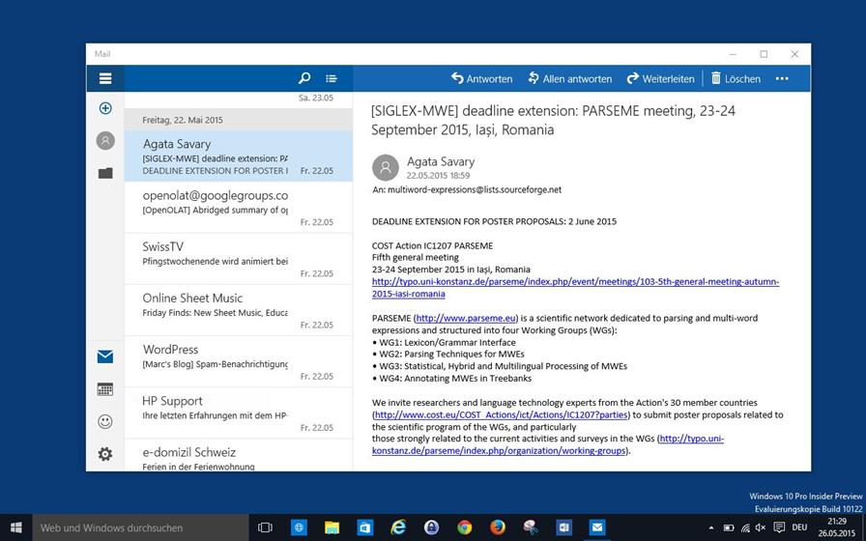Click the new mail plus icon
The height and width of the screenshot is (541, 866).
point(105,108)
